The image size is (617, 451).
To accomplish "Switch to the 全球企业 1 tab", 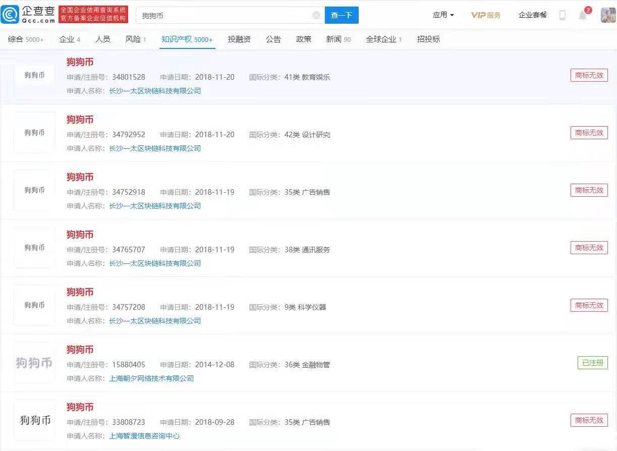I will pos(384,39).
